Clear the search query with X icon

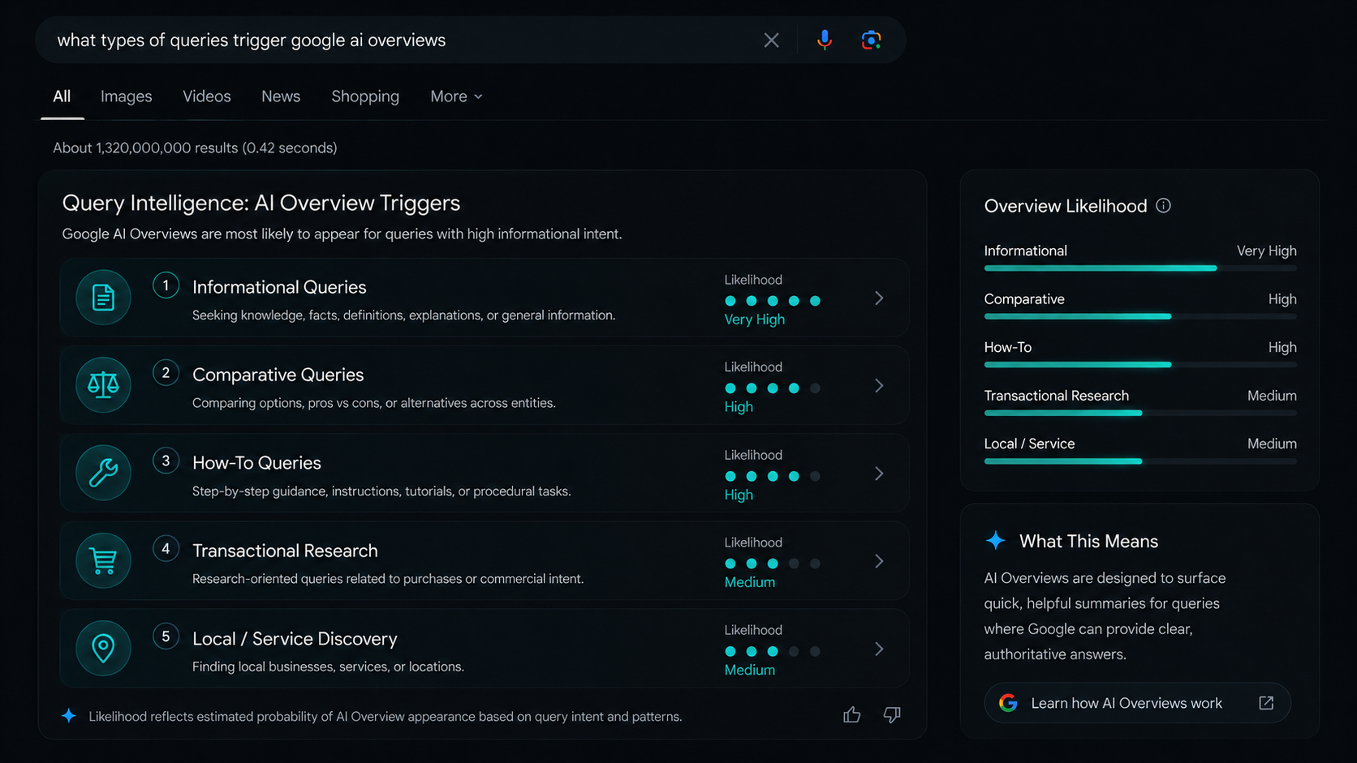click(771, 40)
